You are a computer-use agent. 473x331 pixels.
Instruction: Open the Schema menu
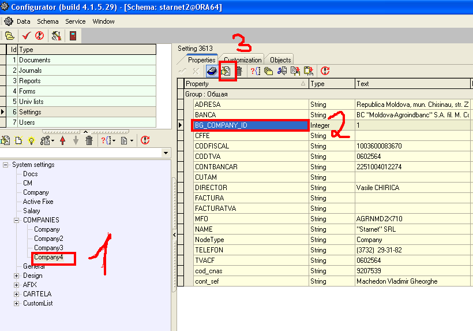(x=48, y=21)
